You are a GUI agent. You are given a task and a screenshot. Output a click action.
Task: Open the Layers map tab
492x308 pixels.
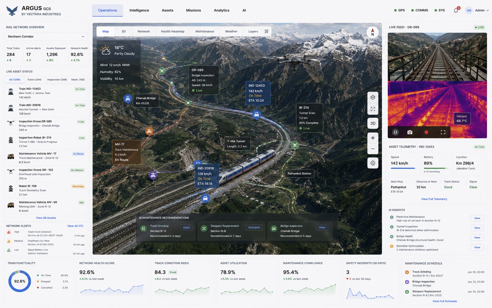pyautogui.click(x=253, y=31)
